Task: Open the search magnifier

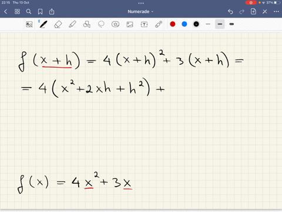Action: (29, 12)
